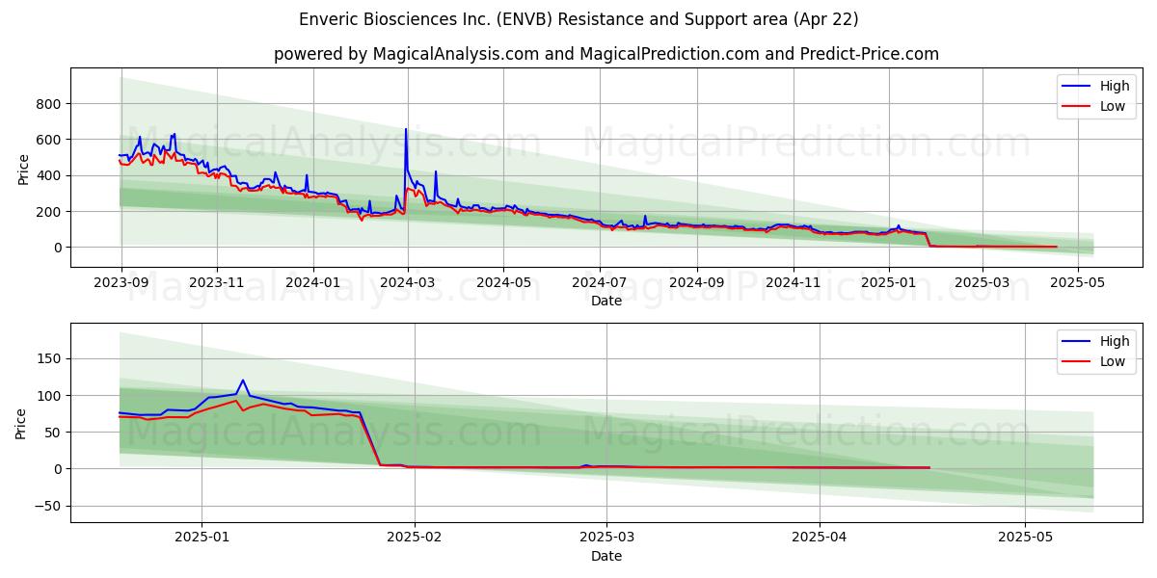Click the 'Date' axis label under the bottom chart
Image resolution: width=1157 pixels, height=578 pixels.
tap(606, 556)
